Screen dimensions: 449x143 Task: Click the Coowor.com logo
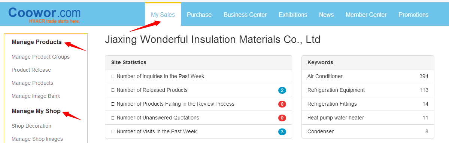pos(45,15)
